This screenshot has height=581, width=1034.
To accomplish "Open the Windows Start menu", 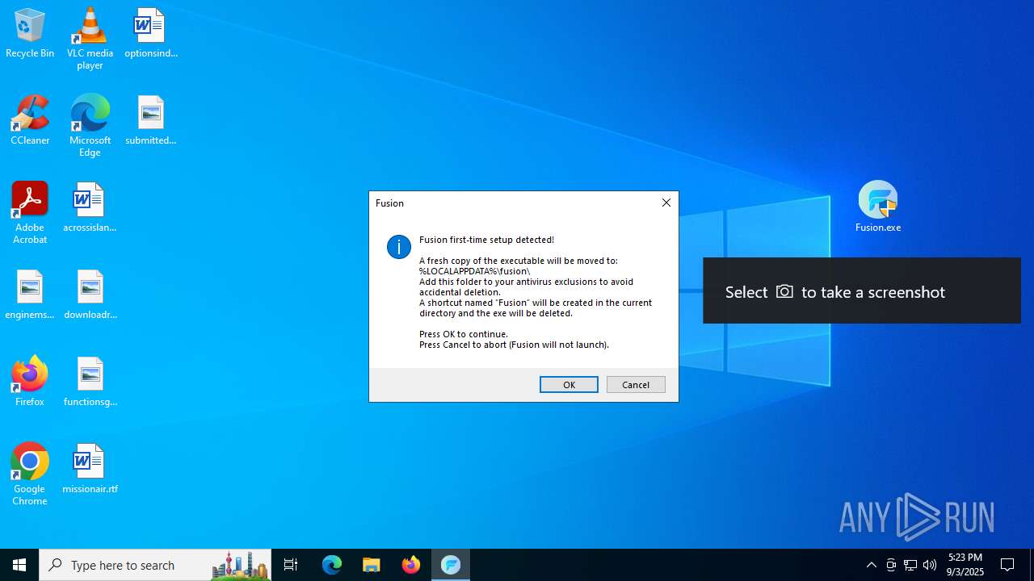I will (x=19, y=565).
